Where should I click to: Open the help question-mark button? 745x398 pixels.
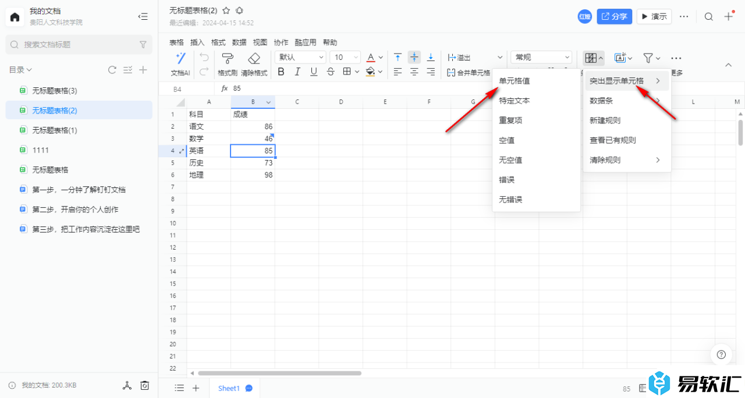coord(721,354)
